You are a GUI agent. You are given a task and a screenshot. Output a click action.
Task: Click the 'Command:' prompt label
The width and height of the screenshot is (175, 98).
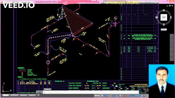(x=47, y=89)
